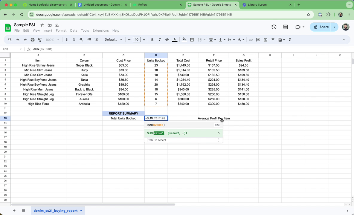This screenshot has width=354, height=215.
Task: Expand the SUM function help chevron
Action: coord(219,133)
